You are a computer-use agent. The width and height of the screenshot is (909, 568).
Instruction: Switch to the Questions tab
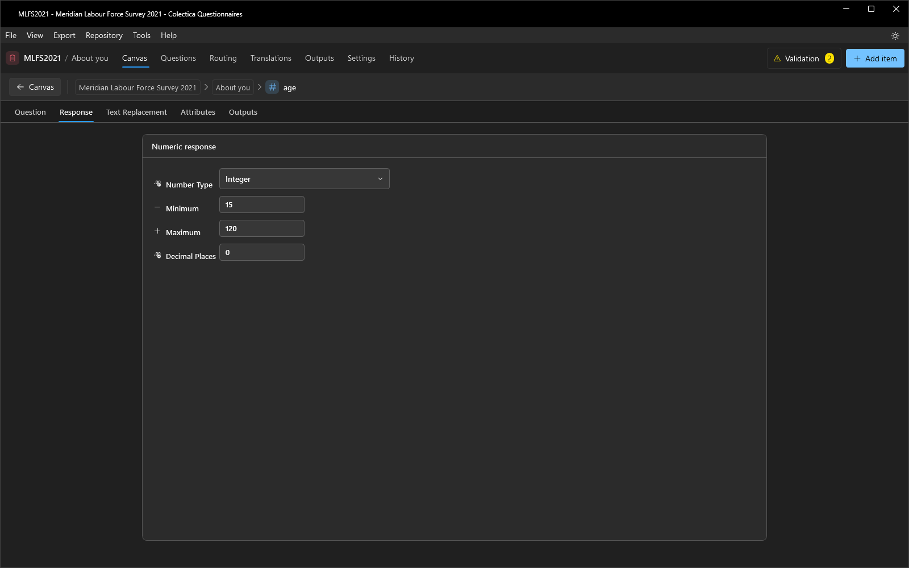click(178, 58)
